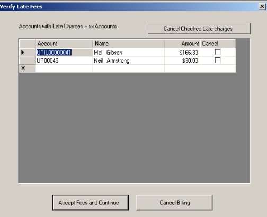This screenshot has width=267, height=217.
Task: Click the Name column header
Action: [x=129, y=44]
